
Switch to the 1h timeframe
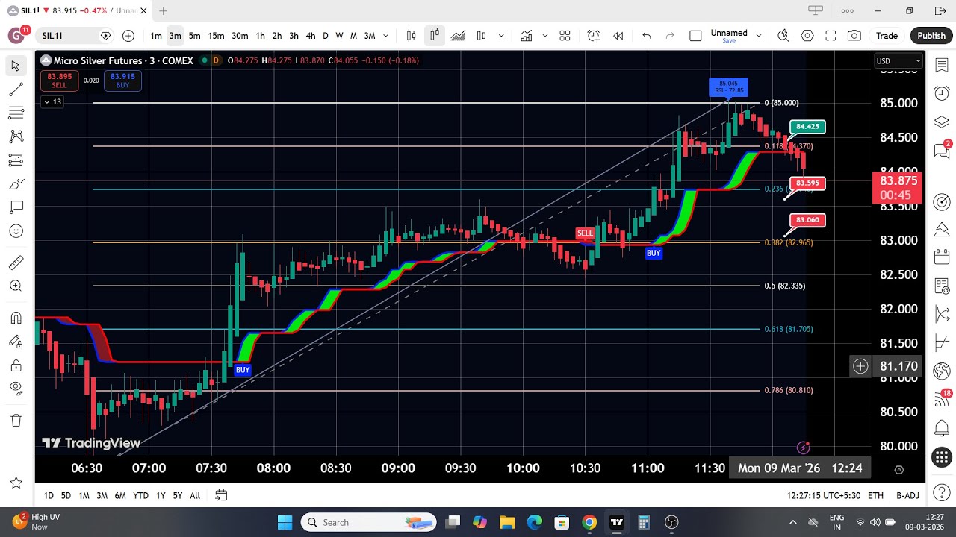(260, 36)
